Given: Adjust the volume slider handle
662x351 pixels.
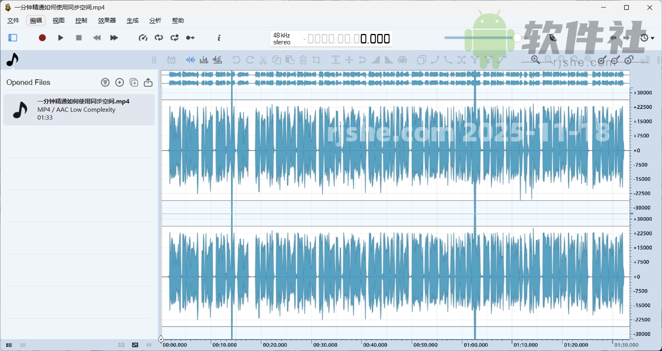Looking at the screenshot, I should click(x=517, y=38).
